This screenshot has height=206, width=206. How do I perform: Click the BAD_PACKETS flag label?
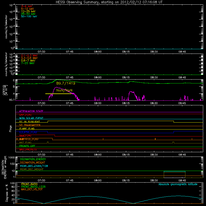click(x=28, y=150)
